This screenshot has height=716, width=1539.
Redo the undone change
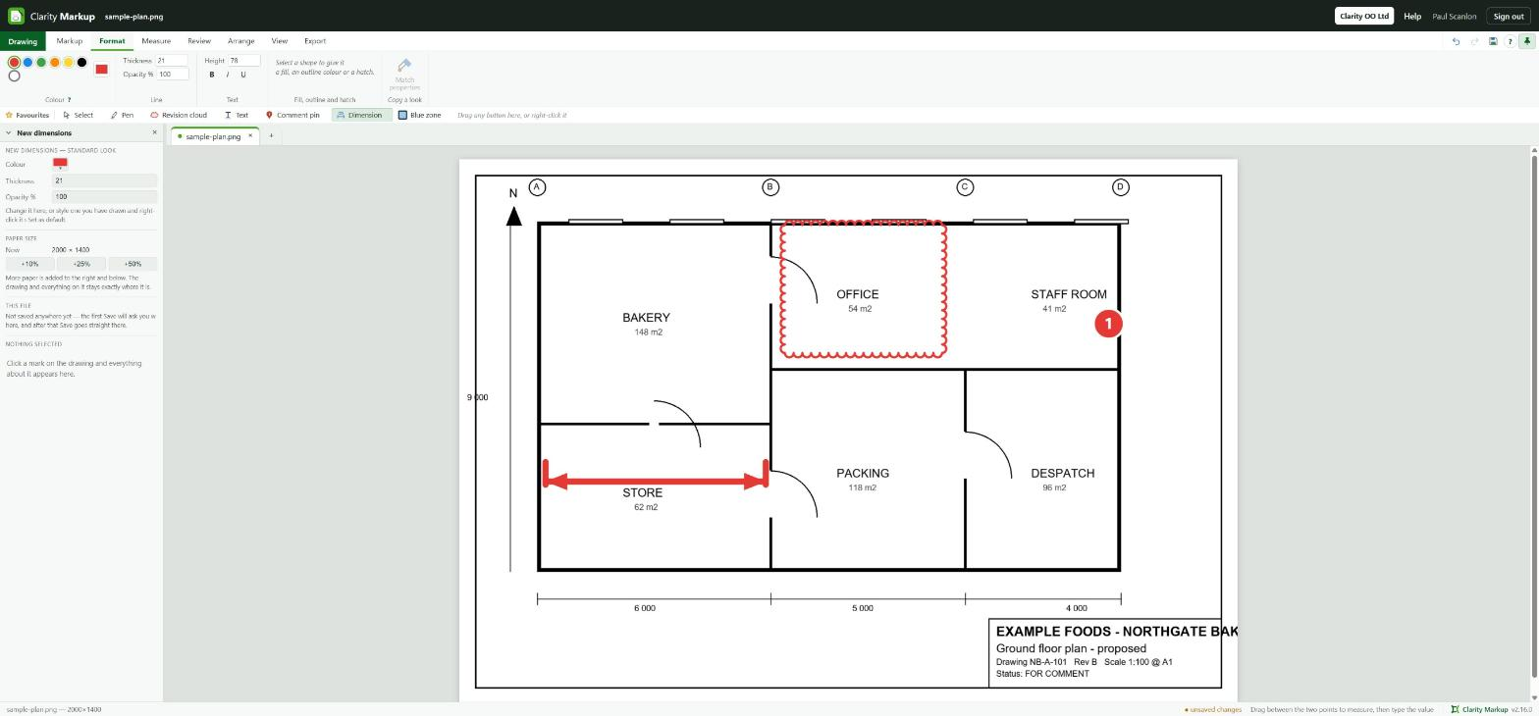click(1474, 41)
